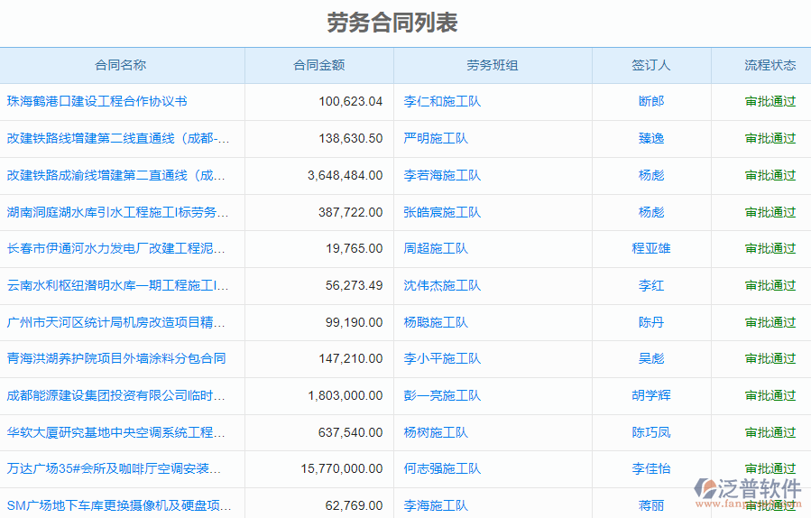Screen dimensions: 811x518
Task: Click amount 56,273.49
Action: (x=355, y=286)
